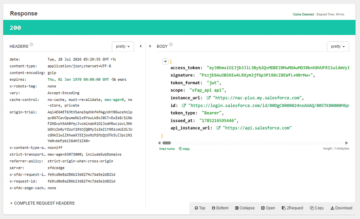The height and width of the screenshot is (219, 360).
Task: Open instance_url external link icon
Action: (208, 98)
